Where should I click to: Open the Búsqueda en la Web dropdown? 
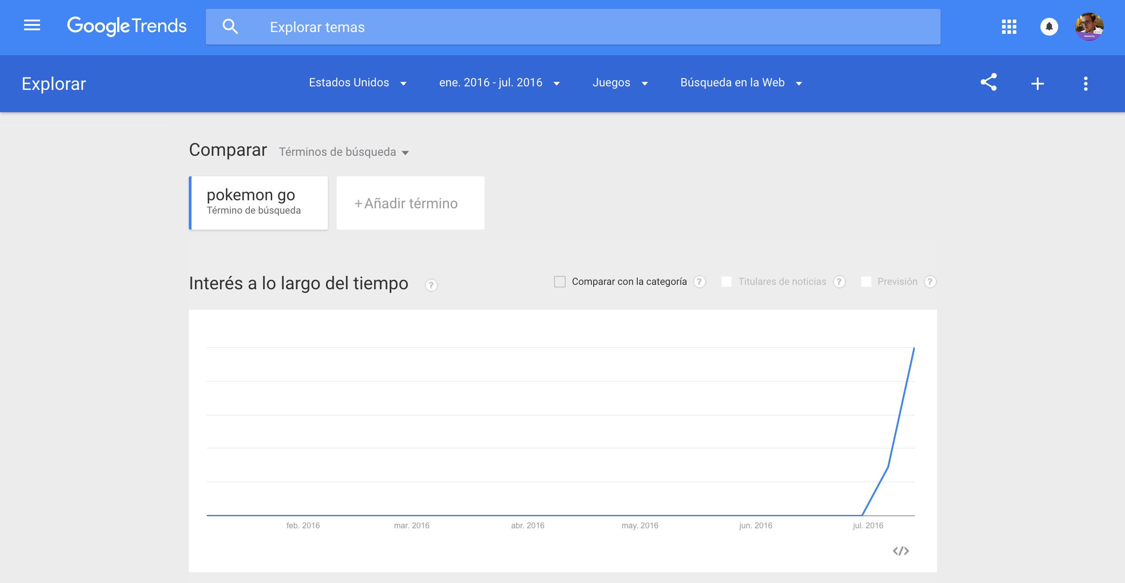[x=742, y=83]
